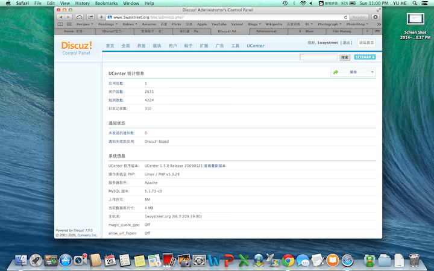
Task: Show Reading List book icon
Action: tap(60, 24)
